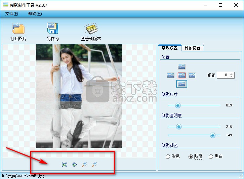Select the 彩色 (color) radio button
The image size is (244, 179).
click(x=168, y=156)
